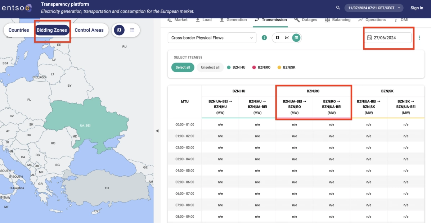Click the RO label on the map
The width and height of the screenshot is (431, 223).
click(53, 143)
